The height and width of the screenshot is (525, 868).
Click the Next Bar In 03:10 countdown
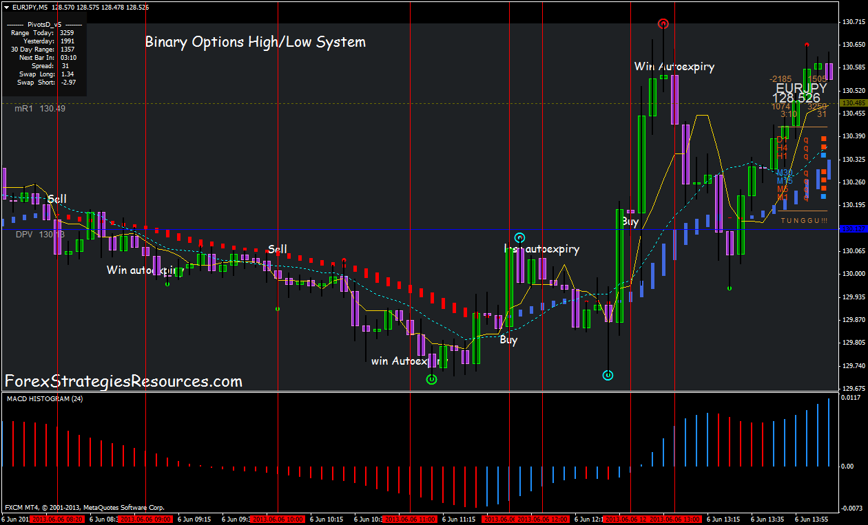point(68,57)
